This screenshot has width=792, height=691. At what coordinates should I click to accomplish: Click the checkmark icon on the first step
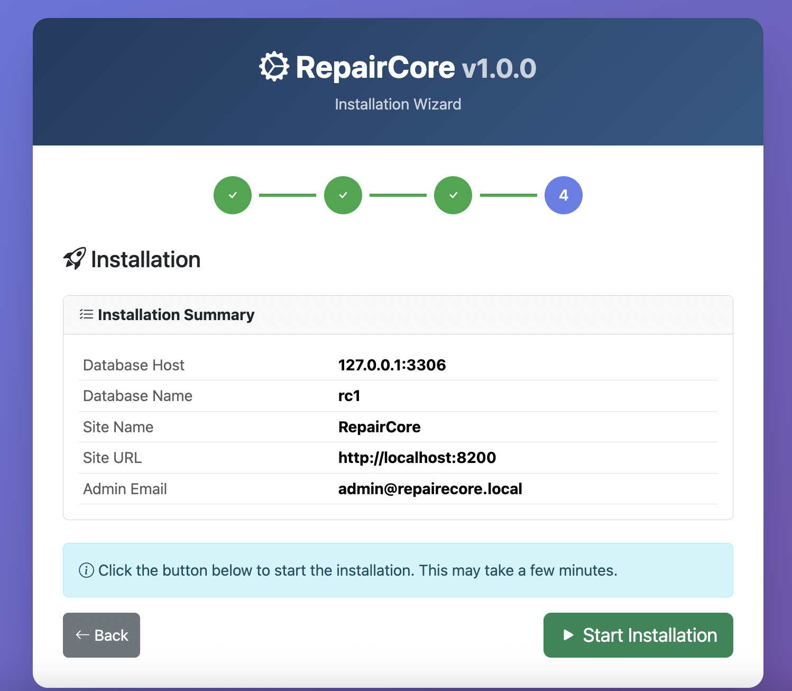[233, 195]
